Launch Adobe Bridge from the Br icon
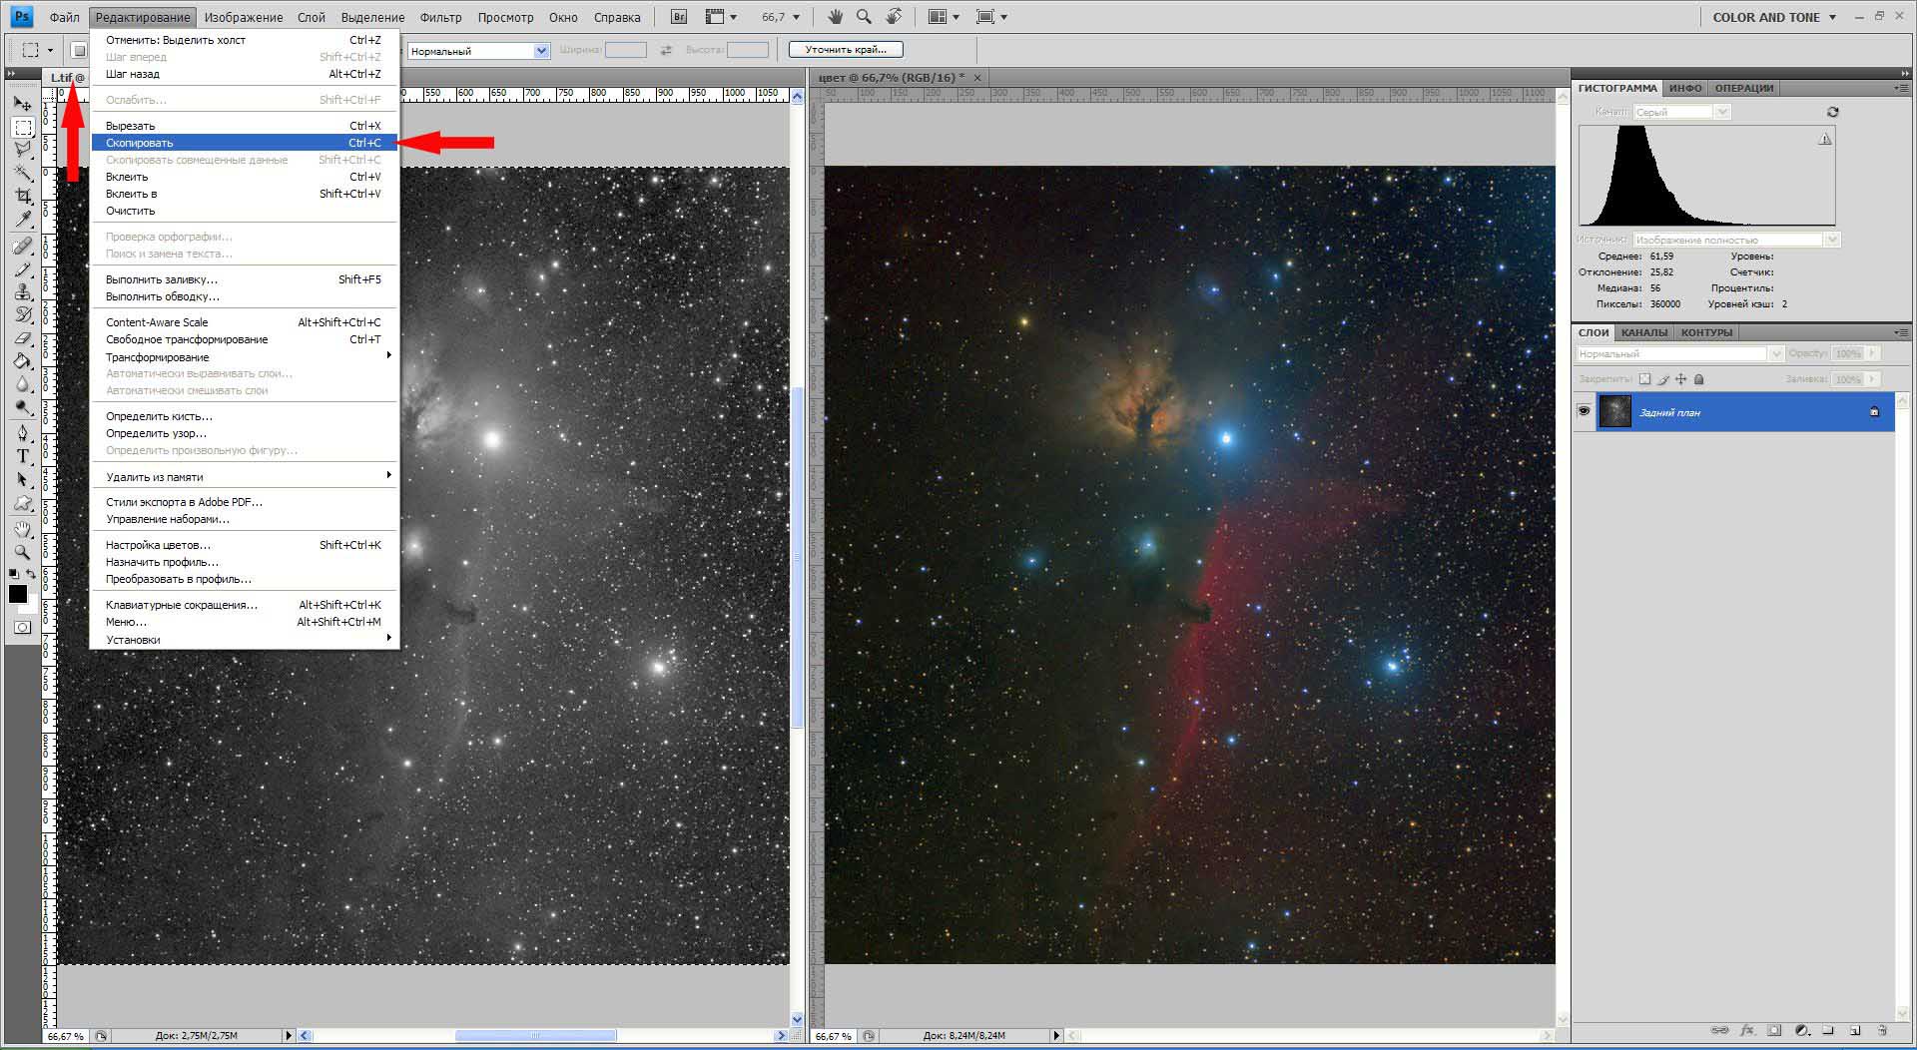The width and height of the screenshot is (1917, 1050). pos(679,17)
